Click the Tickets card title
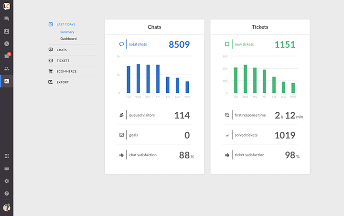 click(260, 27)
